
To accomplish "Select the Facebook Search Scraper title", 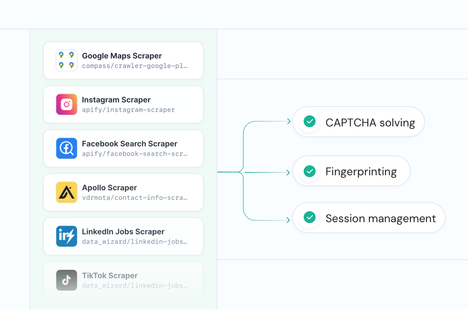I will 129,144.
